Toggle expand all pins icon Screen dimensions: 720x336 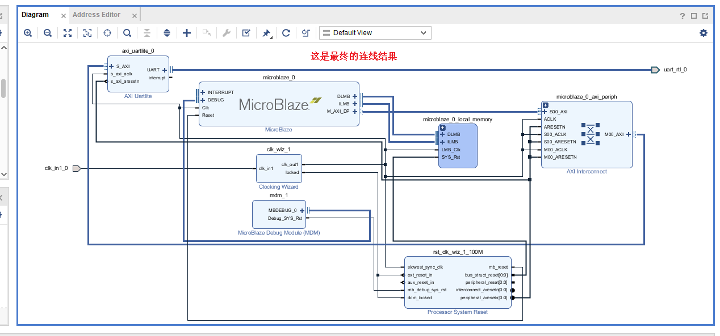166,33
